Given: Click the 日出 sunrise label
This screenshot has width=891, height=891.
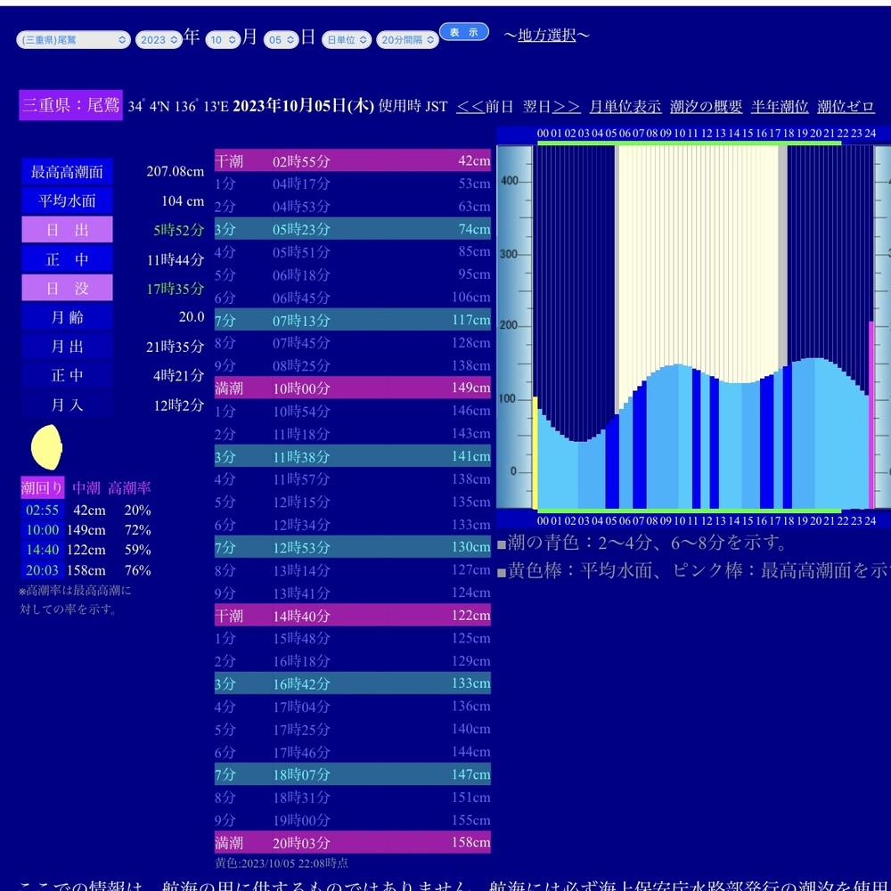Looking at the screenshot, I should pyautogui.click(x=68, y=230).
